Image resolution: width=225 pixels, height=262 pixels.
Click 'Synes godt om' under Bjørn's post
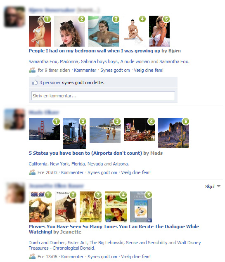pyautogui.click(x=115, y=70)
